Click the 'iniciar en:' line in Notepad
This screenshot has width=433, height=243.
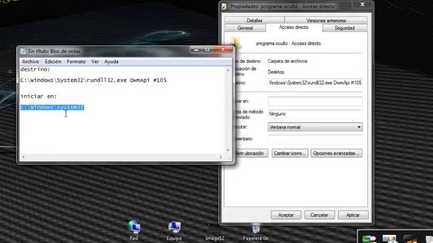tap(39, 97)
